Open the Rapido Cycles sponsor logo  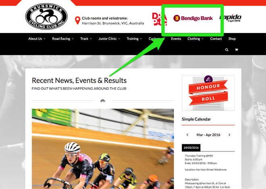click(x=231, y=18)
